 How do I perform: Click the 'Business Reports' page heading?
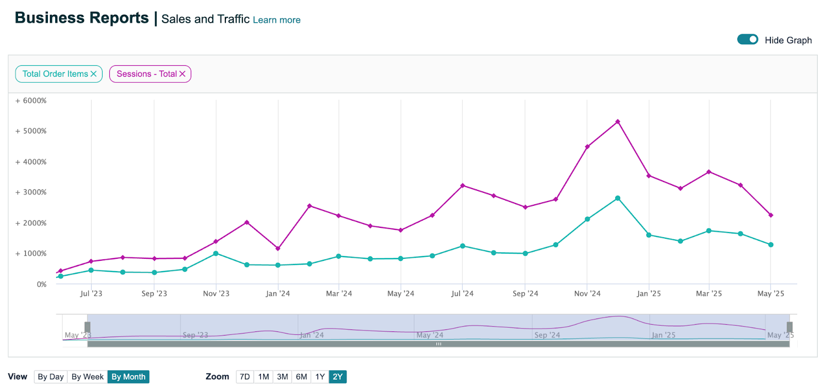pyautogui.click(x=81, y=18)
